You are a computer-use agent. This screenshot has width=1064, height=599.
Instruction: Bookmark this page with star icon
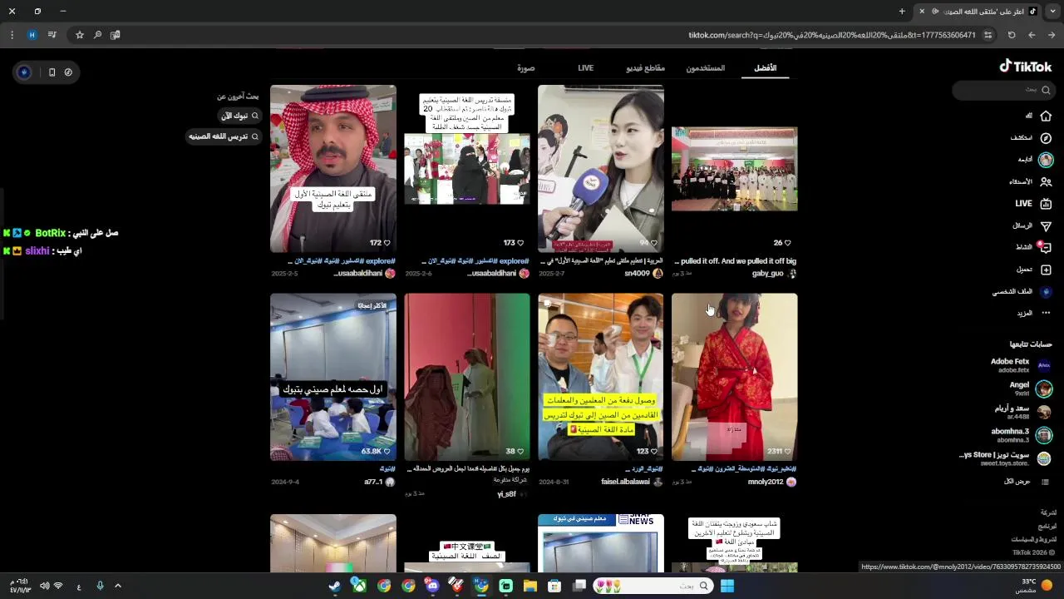click(x=80, y=35)
